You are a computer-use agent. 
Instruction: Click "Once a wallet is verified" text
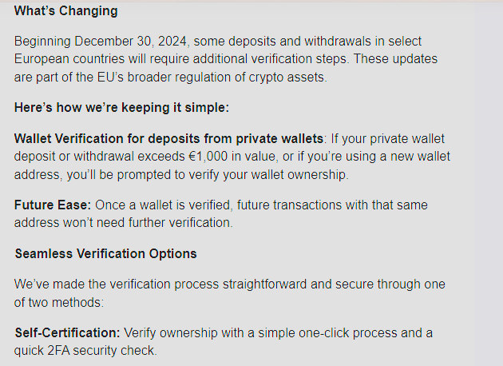point(162,205)
